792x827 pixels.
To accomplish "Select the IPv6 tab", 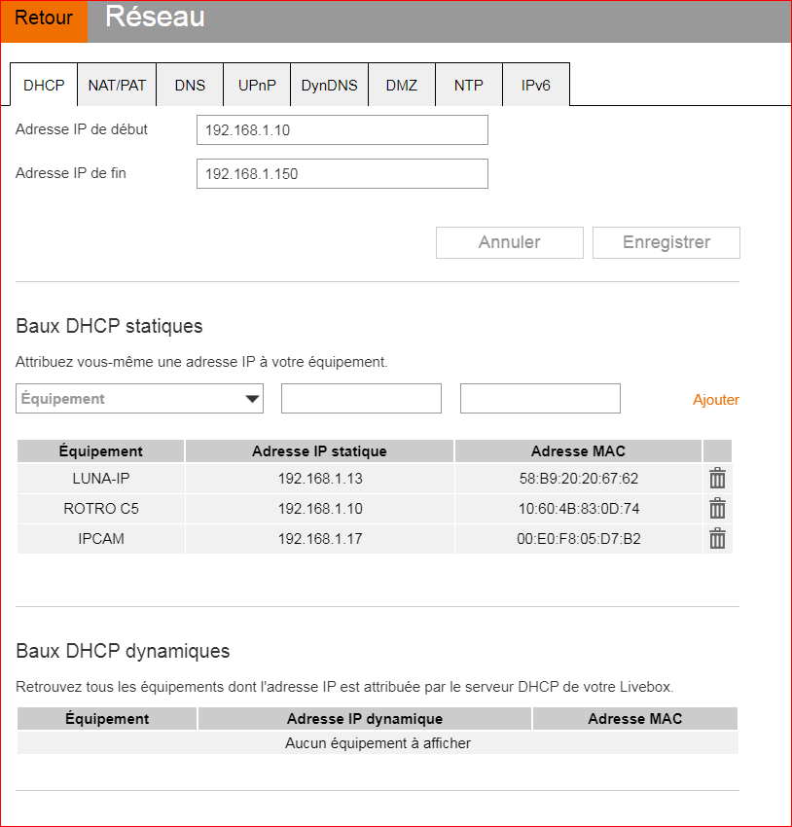I will pyautogui.click(x=535, y=85).
